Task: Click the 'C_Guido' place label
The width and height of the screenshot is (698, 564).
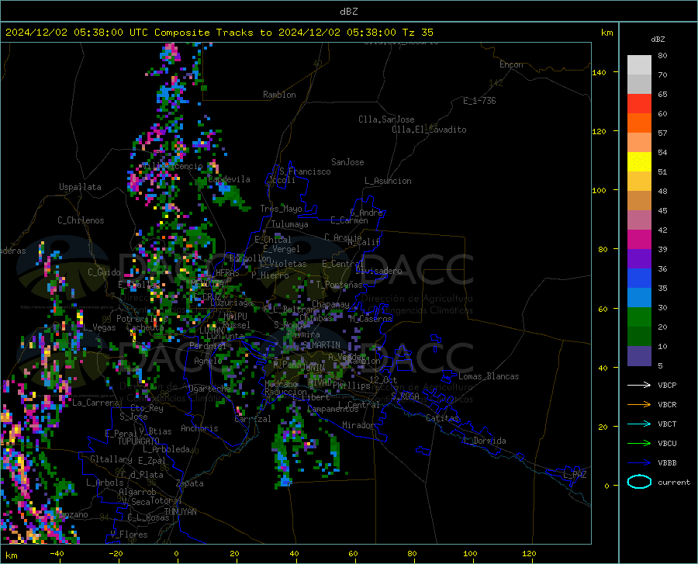Action: point(104,272)
